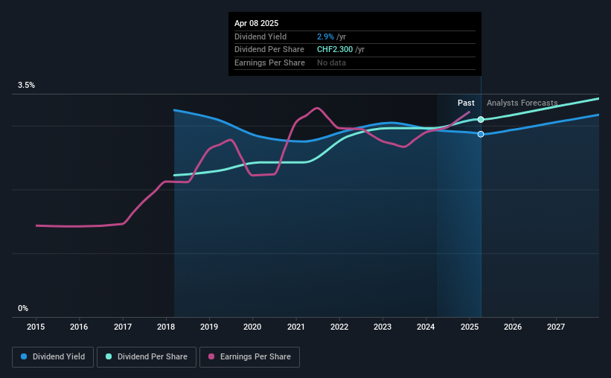This screenshot has width=611, height=378.
Task: Click the blue dividend yield data point marker
Action: [x=481, y=134]
